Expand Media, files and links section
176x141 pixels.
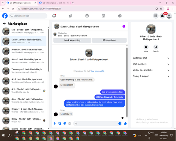[x=151, y=70]
